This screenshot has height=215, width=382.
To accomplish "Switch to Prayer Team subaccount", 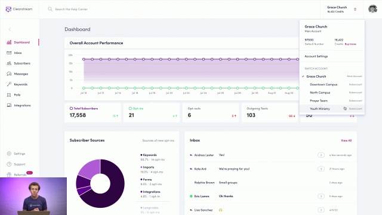I will coord(332,100).
